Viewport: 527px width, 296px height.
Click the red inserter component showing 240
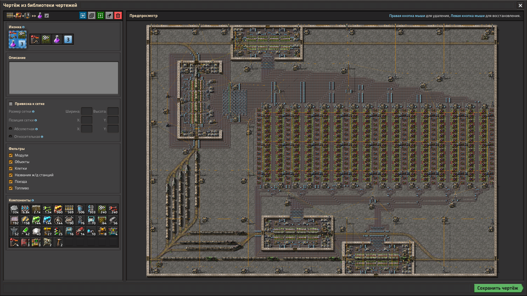tap(113, 209)
